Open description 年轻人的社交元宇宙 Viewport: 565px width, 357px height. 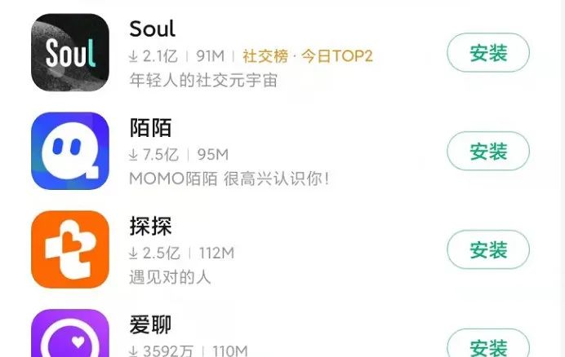(x=203, y=80)
